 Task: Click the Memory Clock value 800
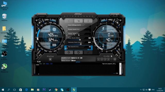pyautogui.click(x=89, y=42)
